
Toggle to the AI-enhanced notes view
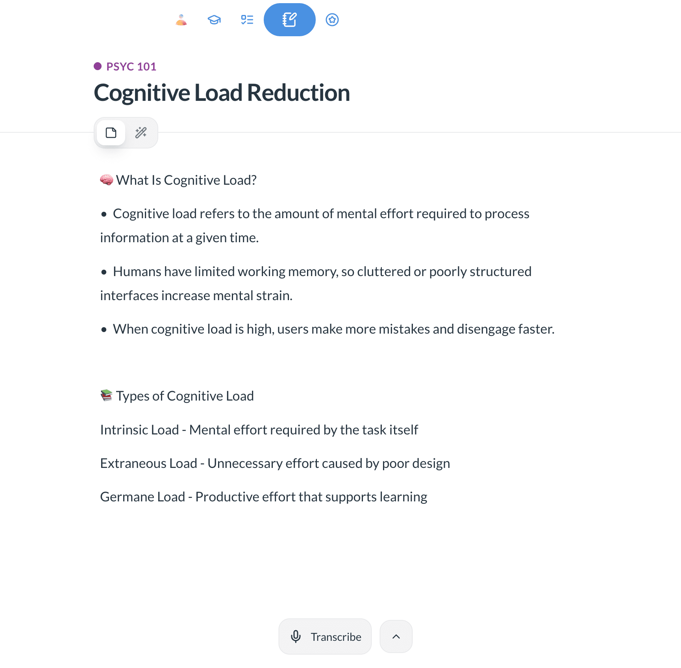[141, 133]
